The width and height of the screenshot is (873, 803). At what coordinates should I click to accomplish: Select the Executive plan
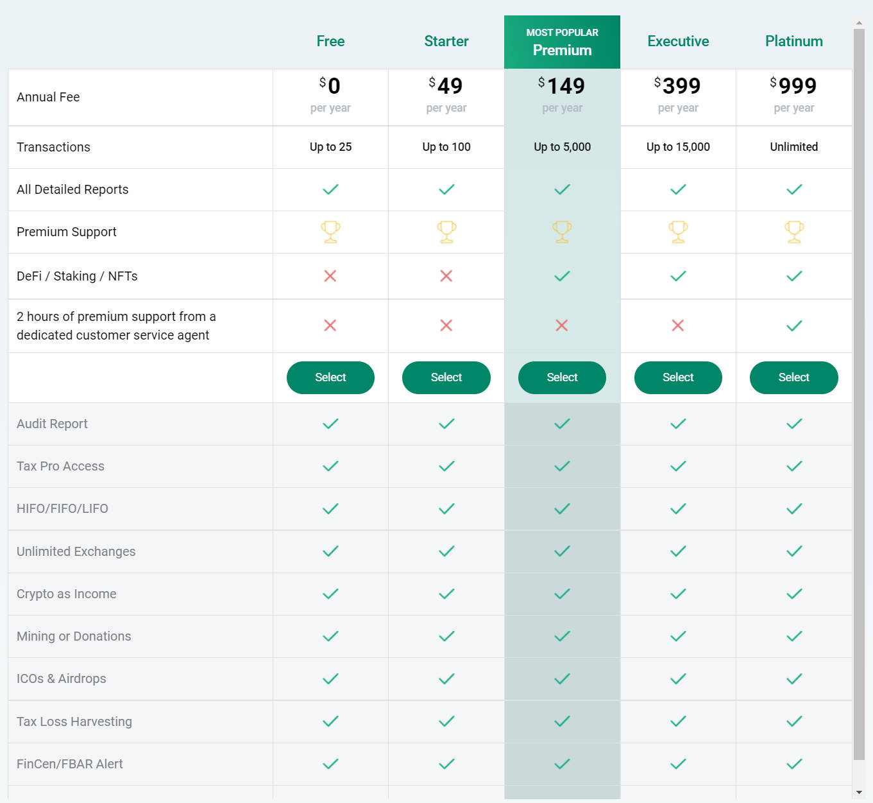pyautogui.click(x=678, y=377)
